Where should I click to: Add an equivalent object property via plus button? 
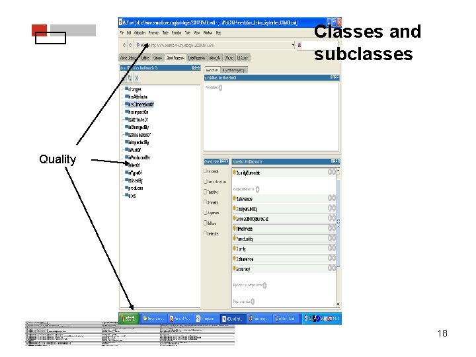[x=264, y=285]
